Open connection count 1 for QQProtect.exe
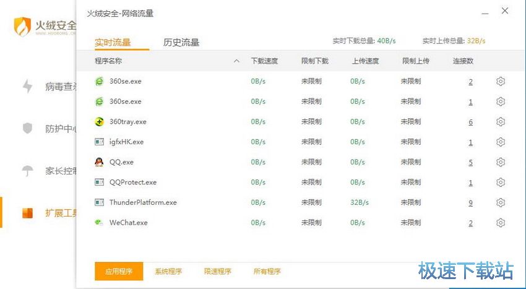This screenshot has height=289, width=526. tap(471, 183)
